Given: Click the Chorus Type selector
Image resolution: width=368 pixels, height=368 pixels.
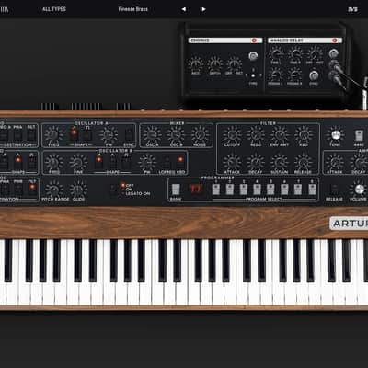Looking at the screenshot, I should pos(253,75).
